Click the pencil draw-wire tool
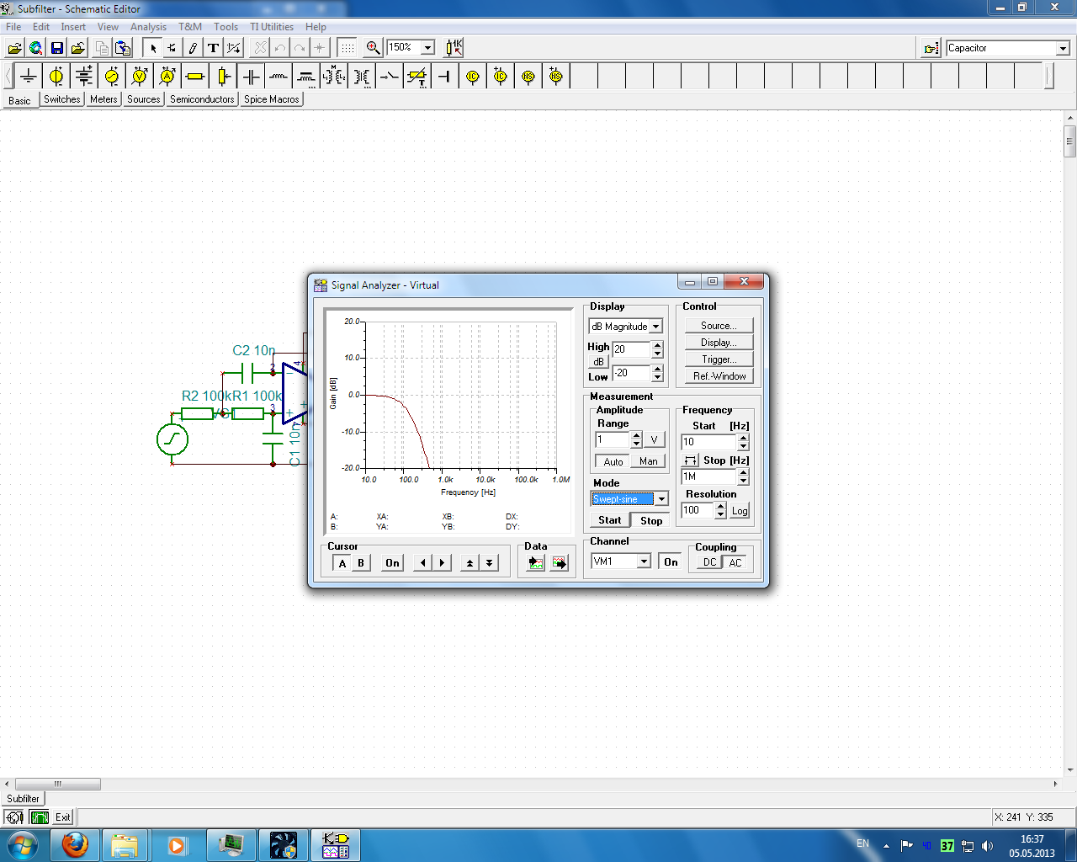Viewport: 1077px width, 862px height. 193,48
